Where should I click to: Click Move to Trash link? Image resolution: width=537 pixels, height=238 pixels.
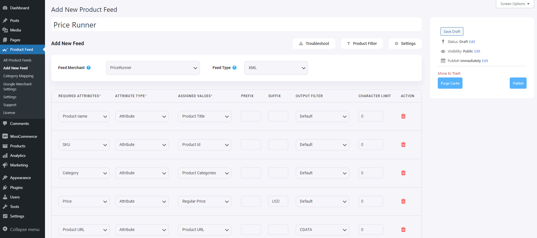coord(449,74)
